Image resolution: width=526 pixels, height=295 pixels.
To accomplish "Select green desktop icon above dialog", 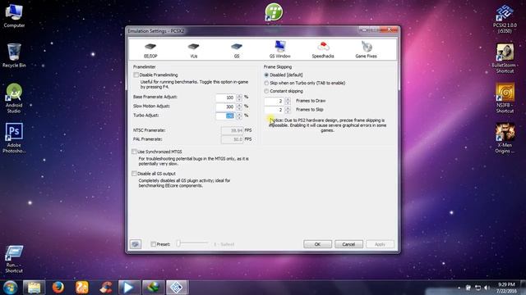I will 274,12.
